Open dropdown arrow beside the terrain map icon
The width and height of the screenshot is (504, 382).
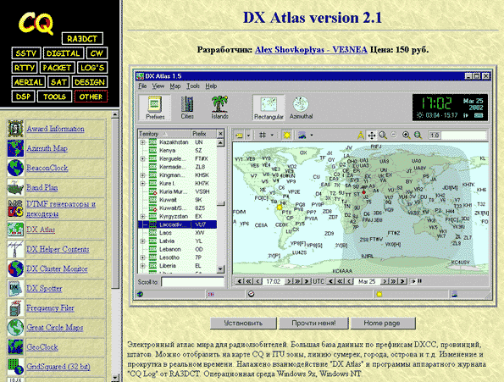[x=312, y=136]
